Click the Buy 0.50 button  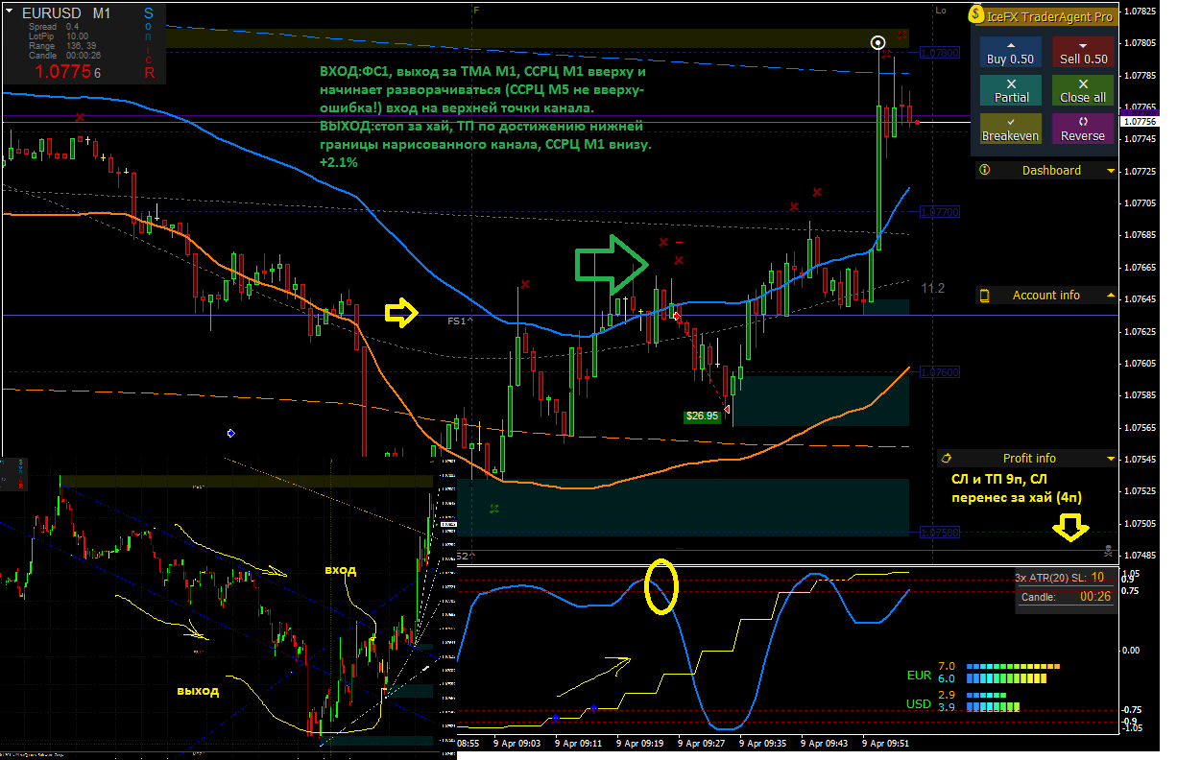[x=1011, y=52]
